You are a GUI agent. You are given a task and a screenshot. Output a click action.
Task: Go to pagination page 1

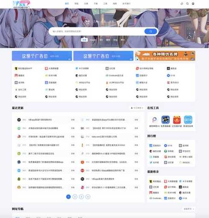click(x=68, y=197)
